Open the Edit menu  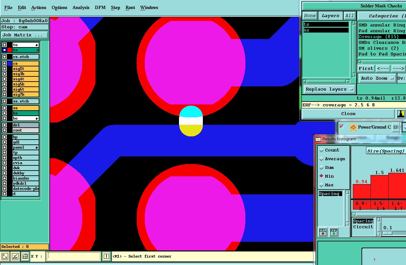pos(22,7)
